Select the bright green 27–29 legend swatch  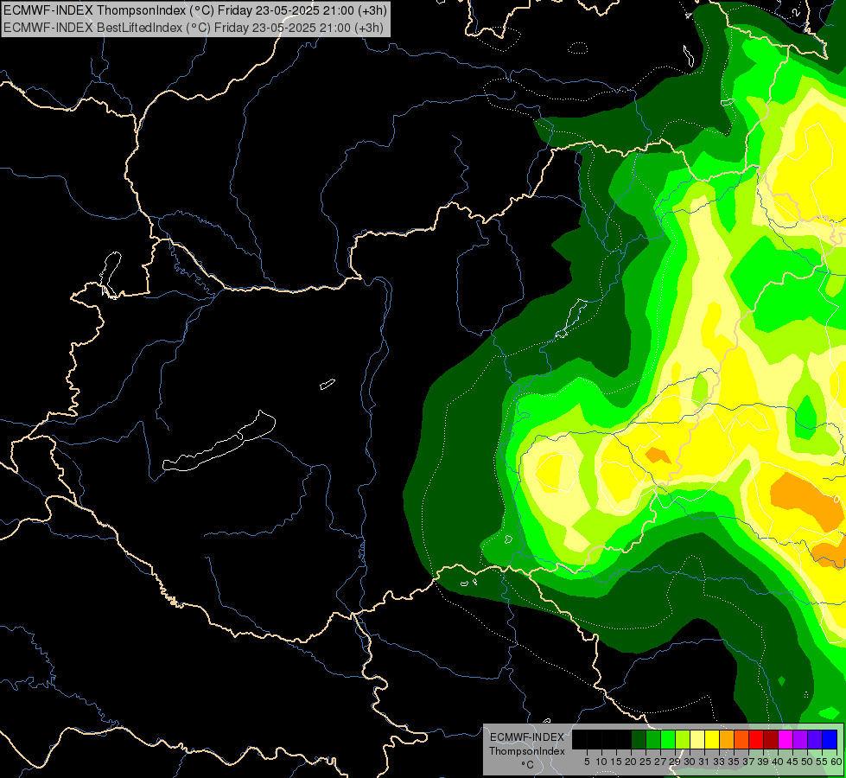coord(668,739)
